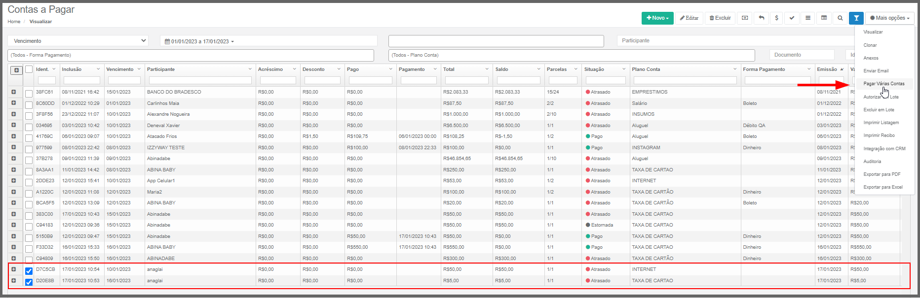Image resolution: width=920 pixels, height=298 pixels.
Task: Expand row 034695 details
Action: tap(14, 125)
